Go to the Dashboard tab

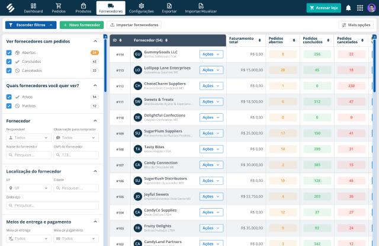[33, 8]
